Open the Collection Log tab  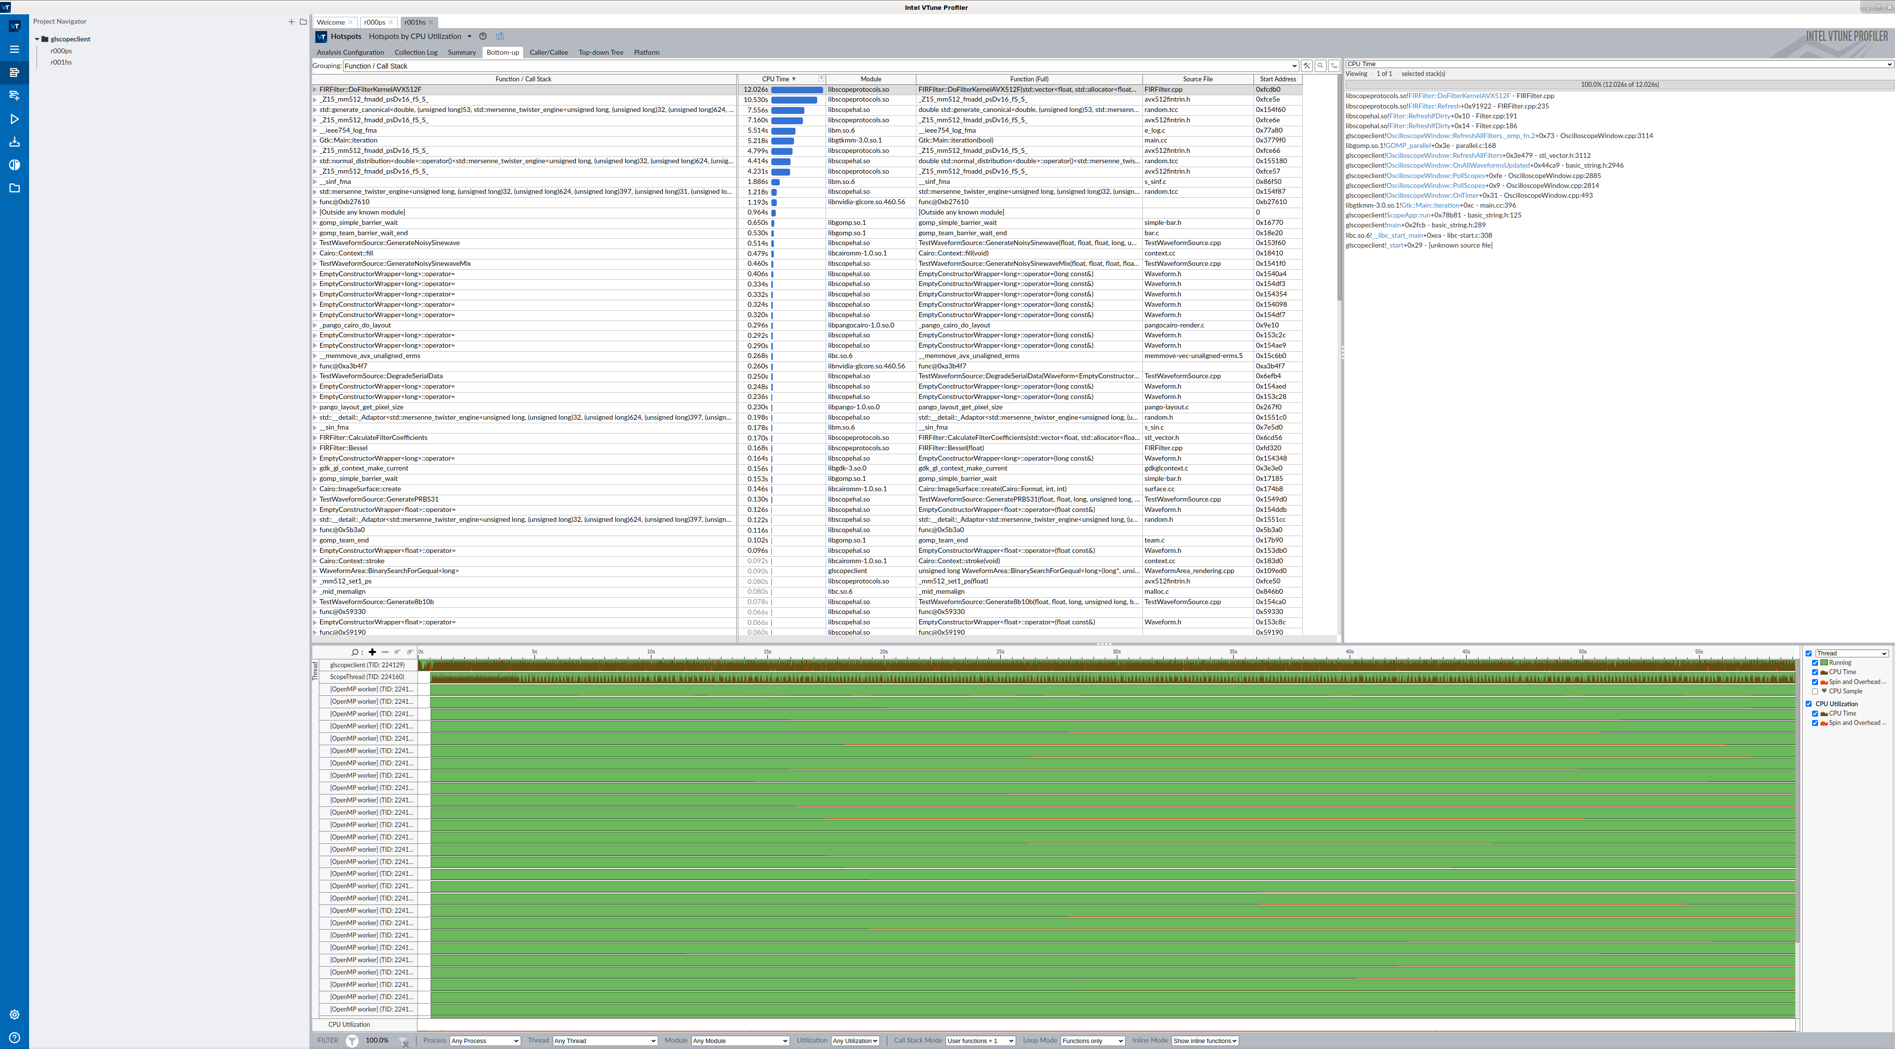(x=416, y=52)
